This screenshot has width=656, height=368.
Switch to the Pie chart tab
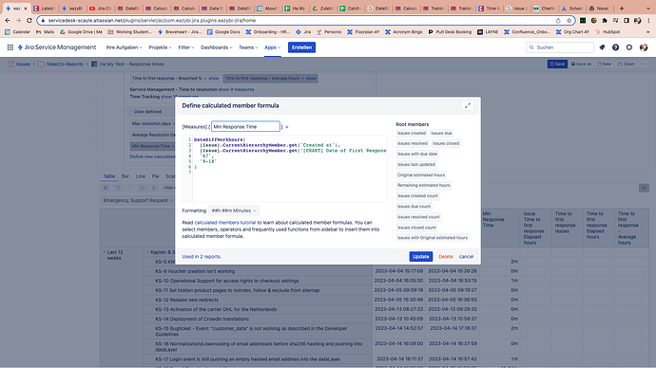(155, 176)
